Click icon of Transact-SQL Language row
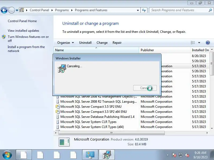Image resolution: width=214 pixels, height=160 pixels. click(58, 102)
